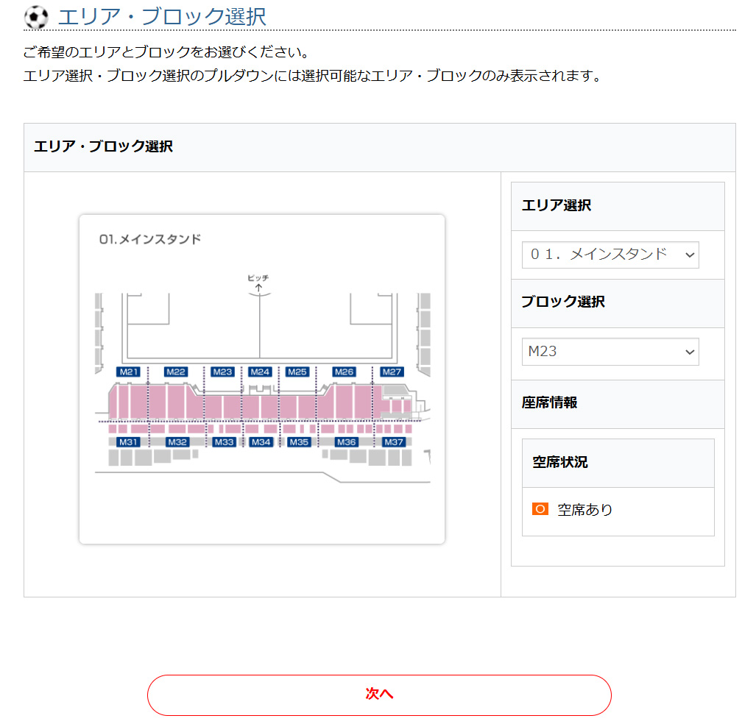Click the M33 block marker
The width and height of the screenshot is (756, 724).
point(224,442)
